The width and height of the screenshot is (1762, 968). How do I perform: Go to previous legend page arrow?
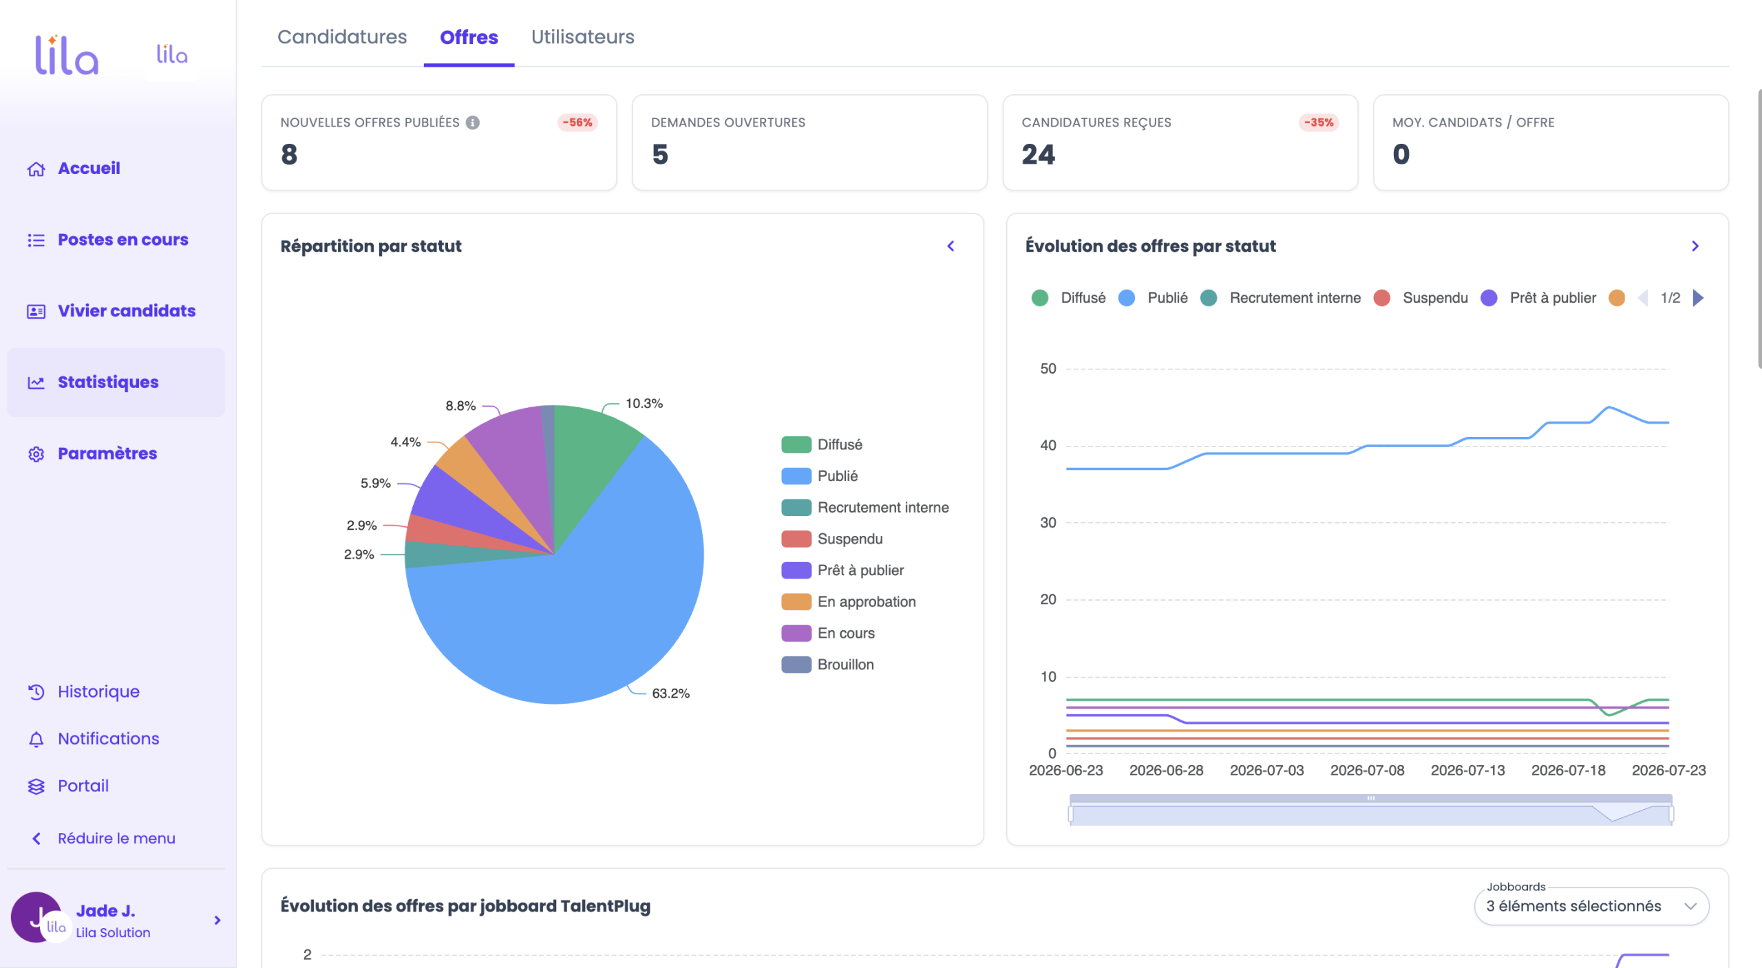[1644, 298]
